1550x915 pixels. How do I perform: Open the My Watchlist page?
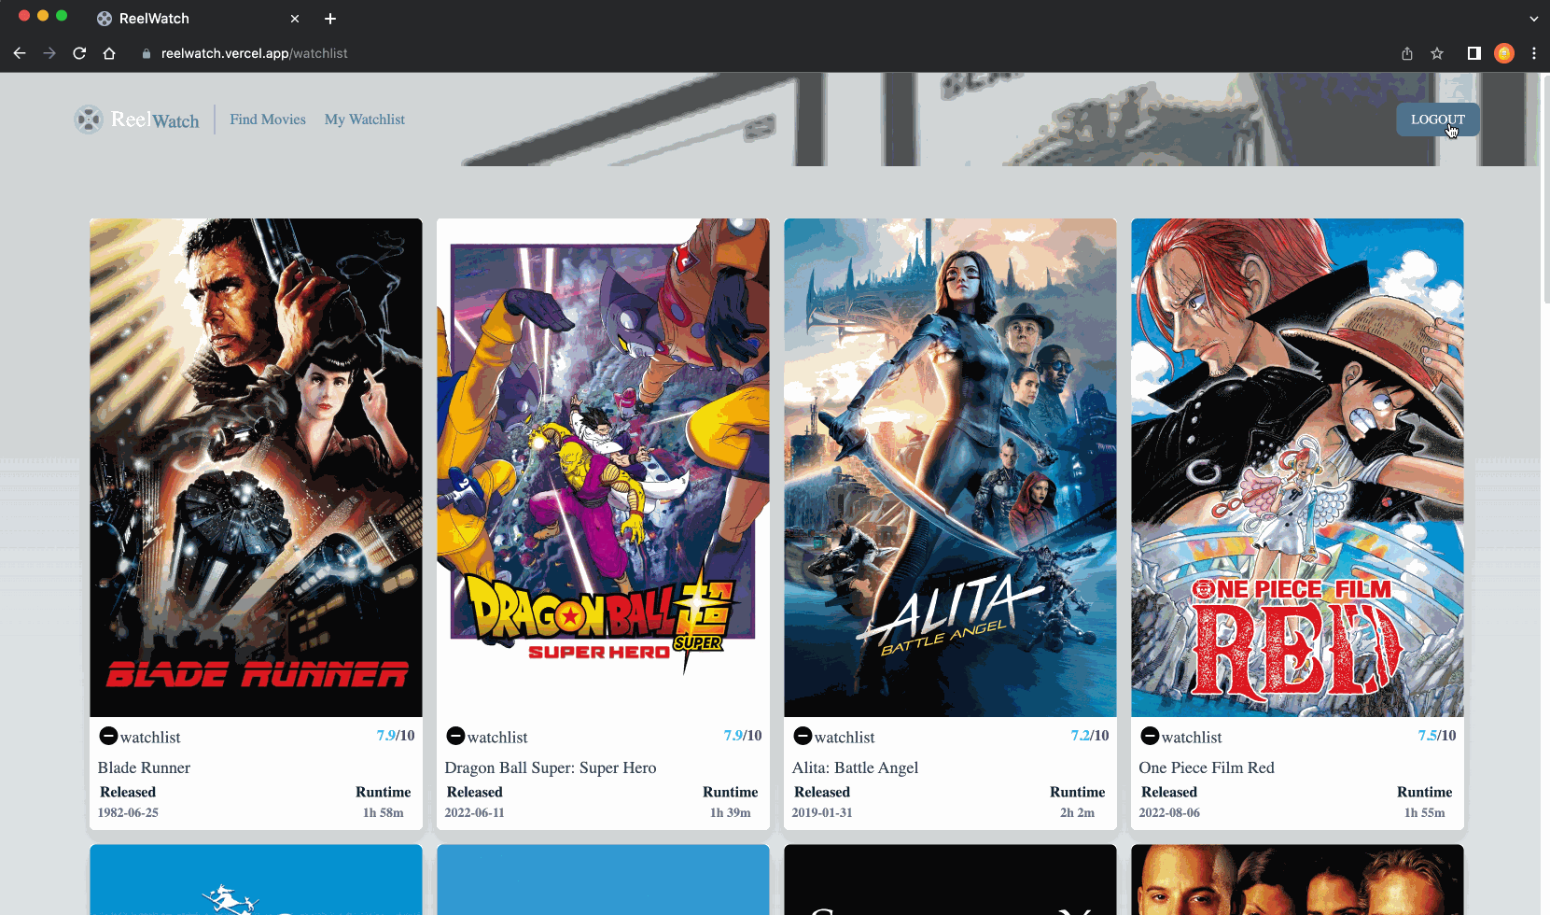(x=365, y=120)
